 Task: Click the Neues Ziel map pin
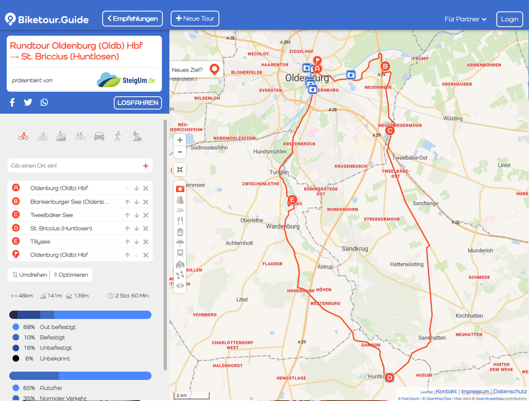click(x=214, y=70)
